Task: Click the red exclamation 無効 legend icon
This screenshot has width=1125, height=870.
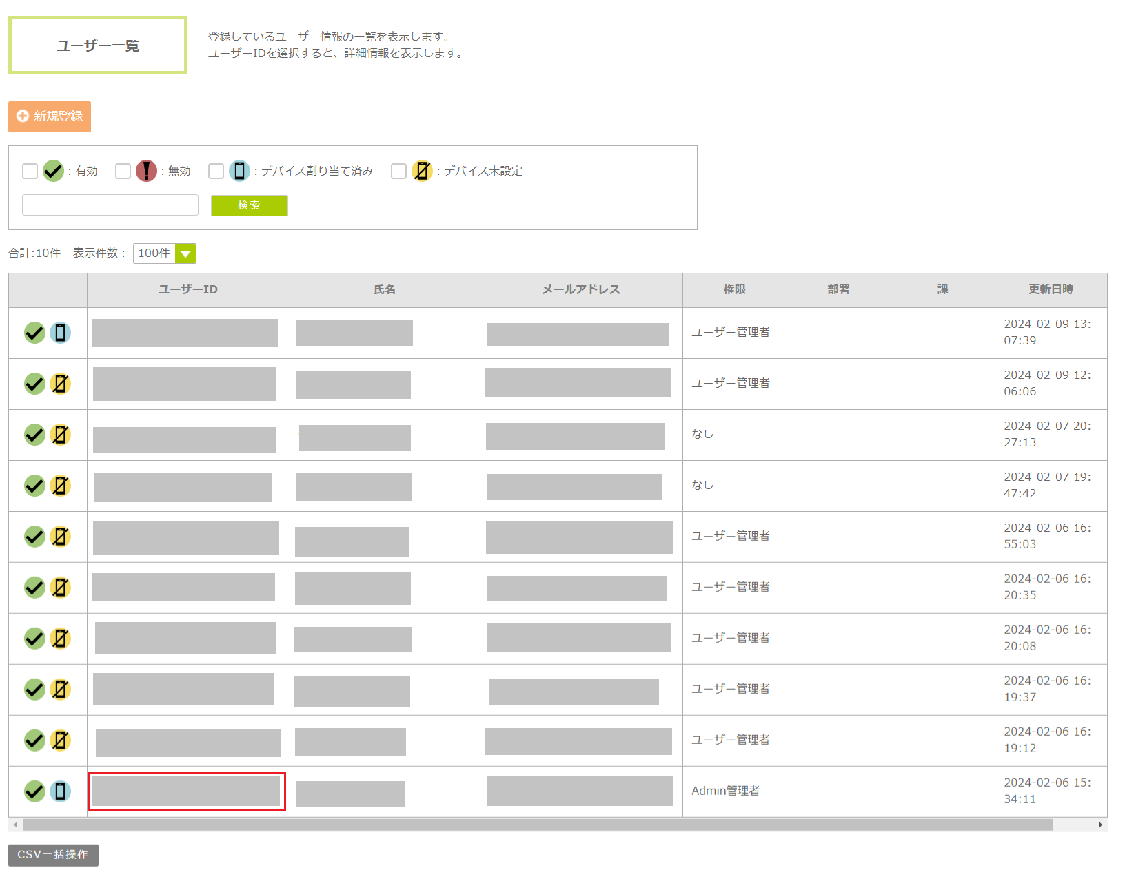Action: [146, 171]
